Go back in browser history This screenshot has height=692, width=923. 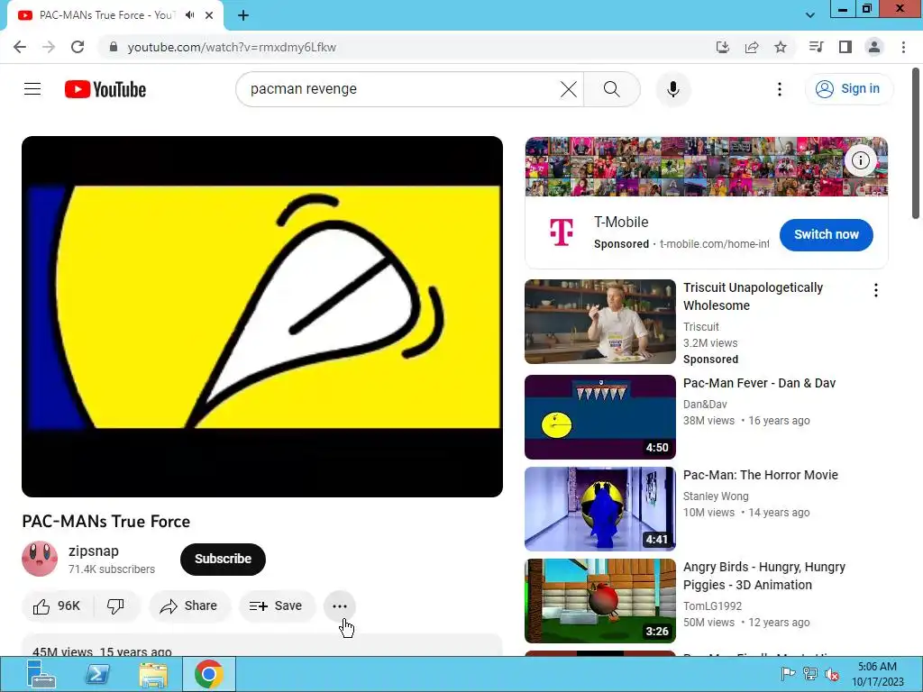pyautogui.click(x=20, y=47)
